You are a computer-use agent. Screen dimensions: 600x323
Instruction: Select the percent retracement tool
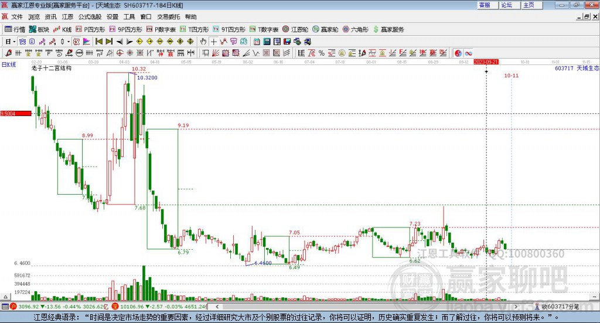point(322,53)
